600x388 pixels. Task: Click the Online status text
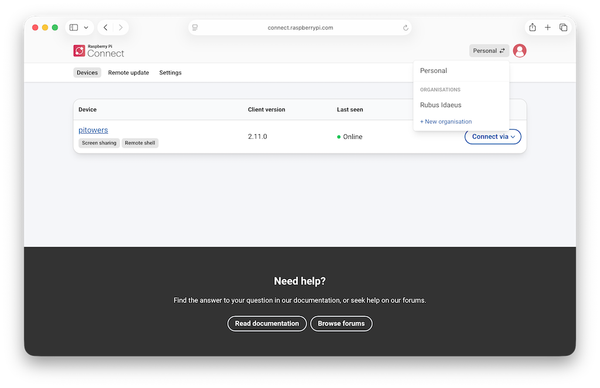(352, 137)
